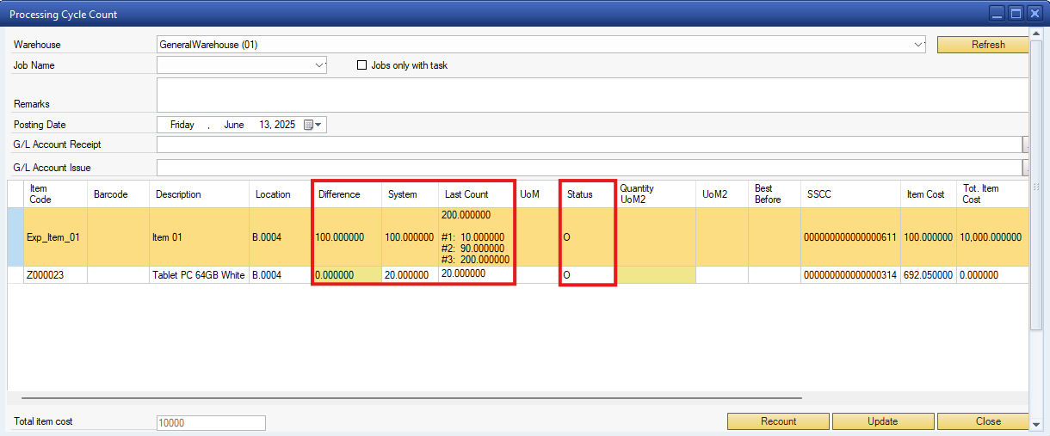This screenshot has height=436, width=1050.
Task: Minimize the Processing Cycle Count window
Action: coord(997,14)
